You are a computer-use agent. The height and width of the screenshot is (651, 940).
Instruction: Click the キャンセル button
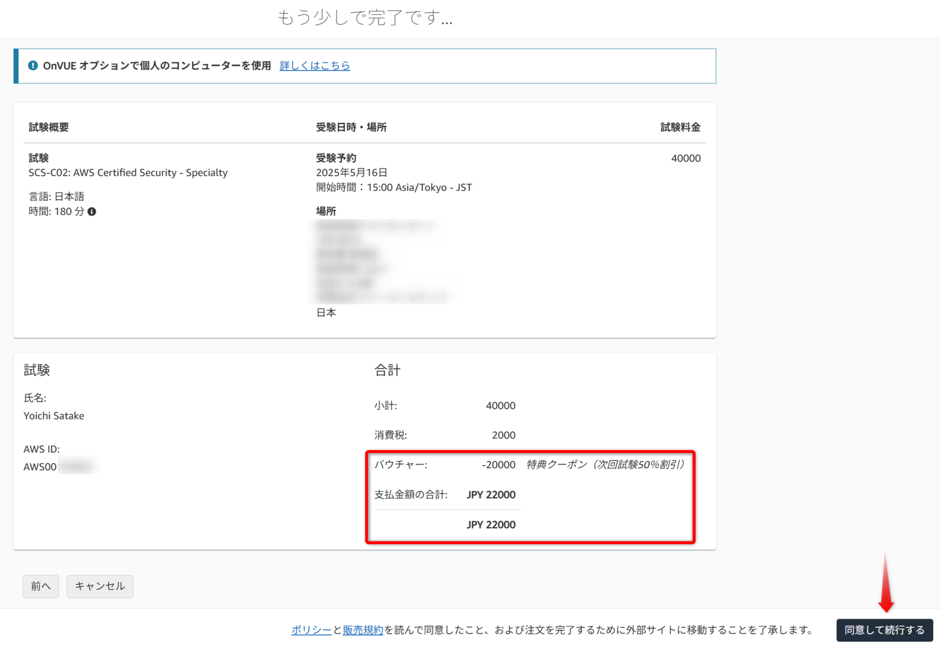pos(100,586)
